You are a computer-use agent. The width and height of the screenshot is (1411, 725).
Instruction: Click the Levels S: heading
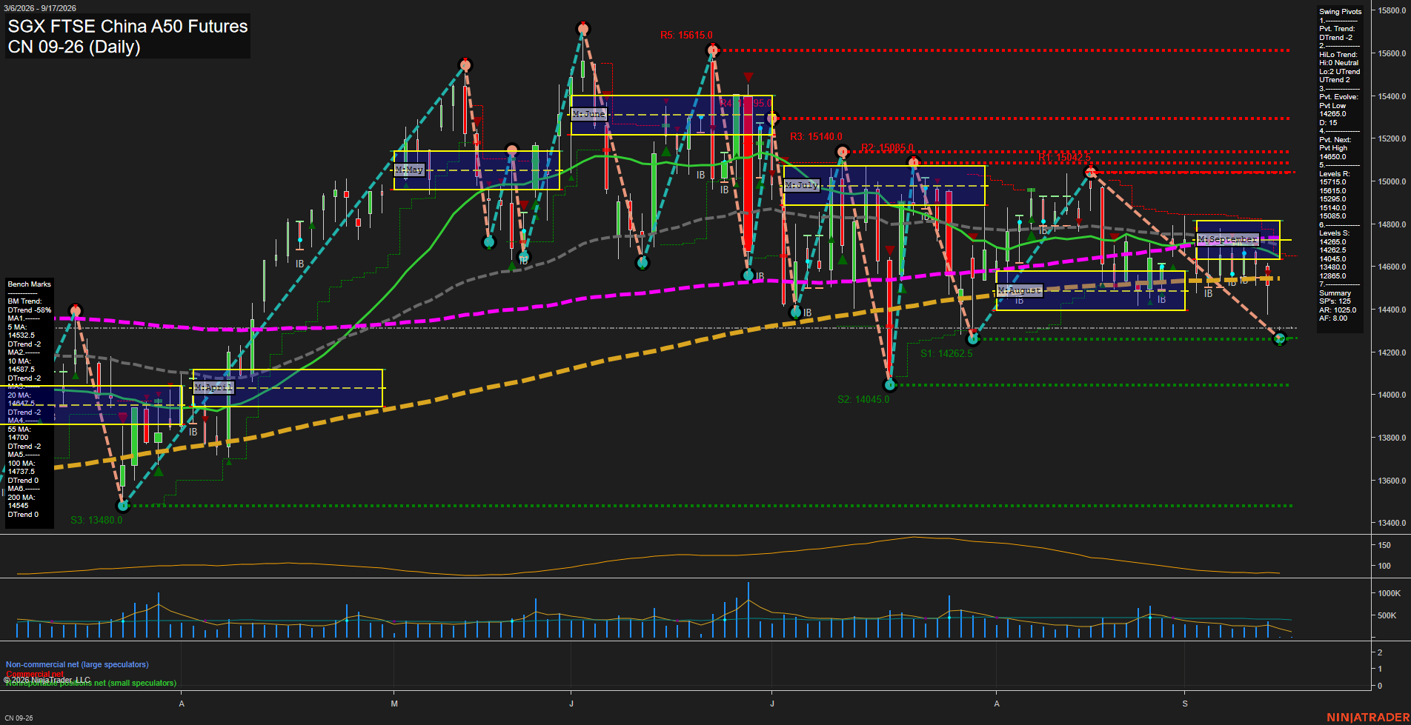pyautogui.click(x=1334, y=233)
